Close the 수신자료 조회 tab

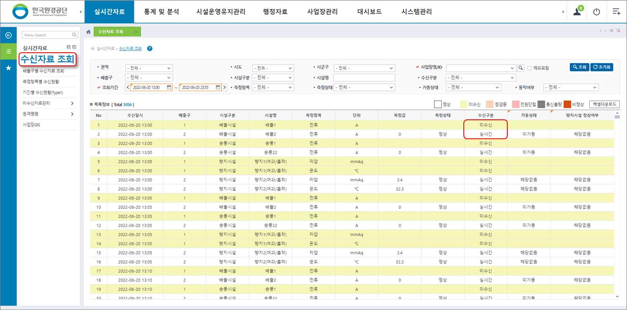(x=136, y=32)
